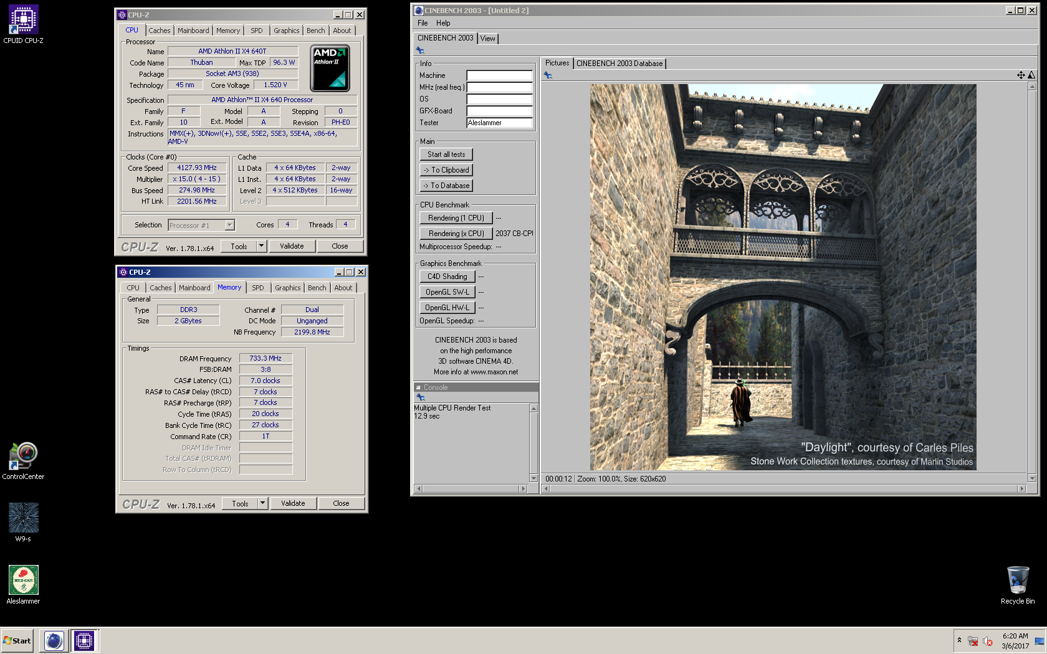Open the Tools dropdown arrow in bottom CPU-Z window
1047x654 pixels.
point(263,503)
